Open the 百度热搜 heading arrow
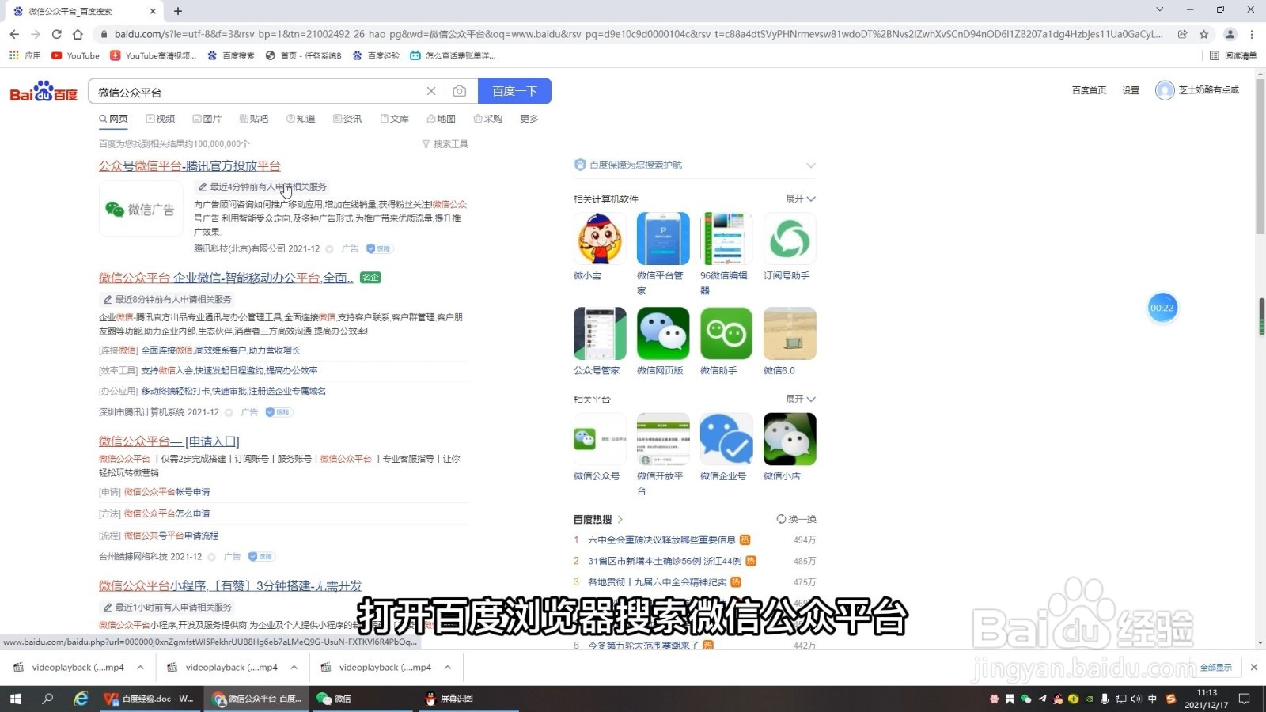Viewport: 1266px width, 712px height. 620,520
